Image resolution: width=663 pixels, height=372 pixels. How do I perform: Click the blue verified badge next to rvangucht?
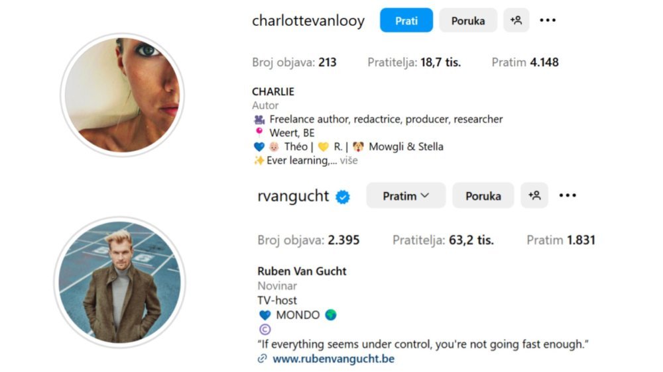(343, 197)
